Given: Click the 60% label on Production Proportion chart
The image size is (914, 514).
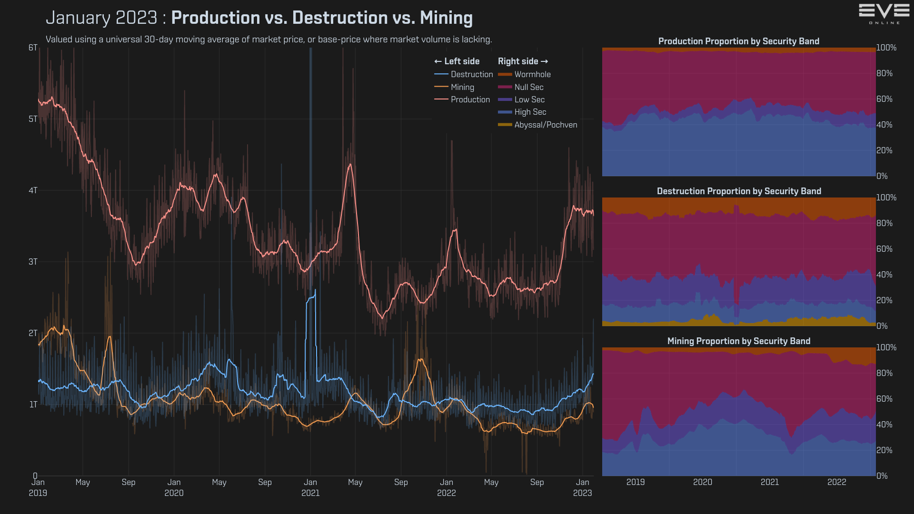Looking at the screenshot, I should [884, 99].
